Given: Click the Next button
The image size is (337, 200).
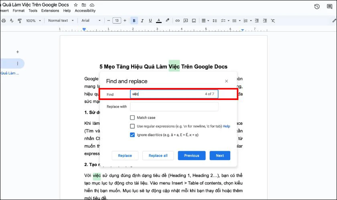Looking at the screenshot, I should [x=220, y=156].
